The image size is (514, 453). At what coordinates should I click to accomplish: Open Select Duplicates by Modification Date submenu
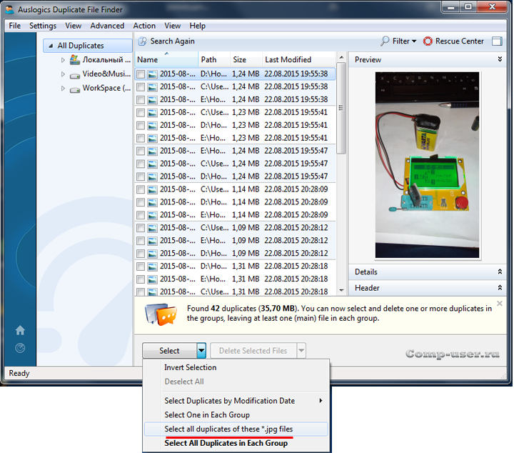click(236, 401)
